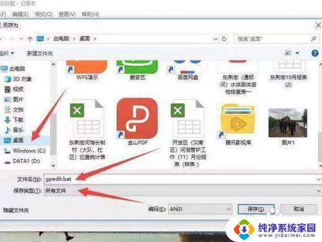Select 图片 in the sidebar
Screen dimensions: 322x242
[14, 99]
